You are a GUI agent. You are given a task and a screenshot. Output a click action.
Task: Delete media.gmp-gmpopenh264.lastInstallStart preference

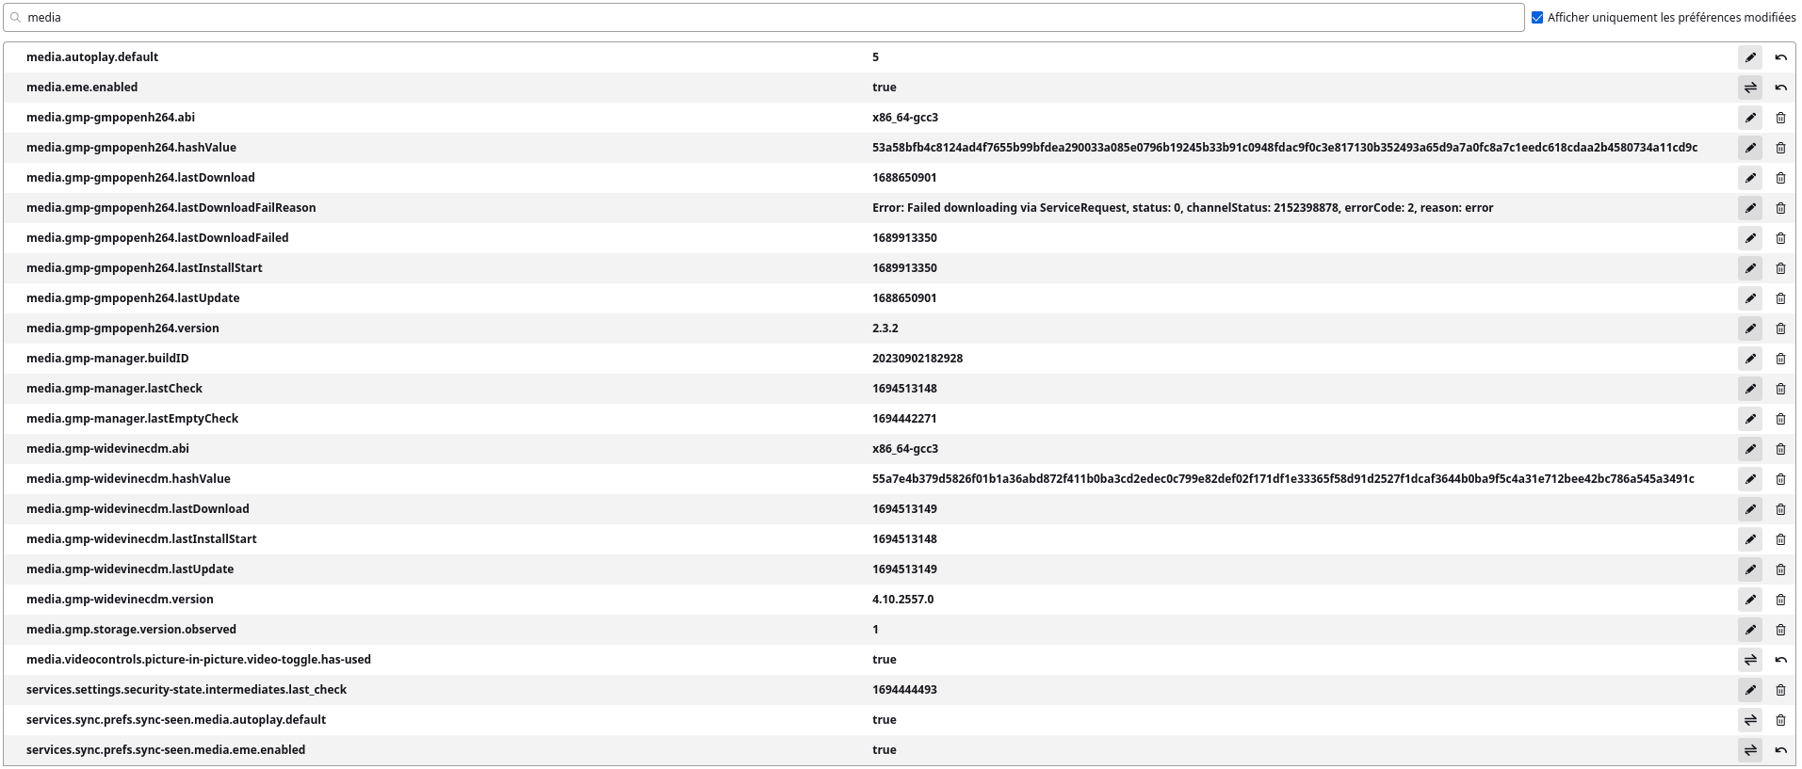(x=1780, y=268)
